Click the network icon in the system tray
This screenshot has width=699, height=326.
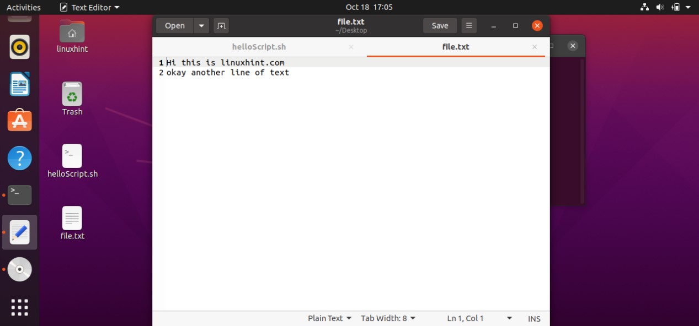coord(644,7)
